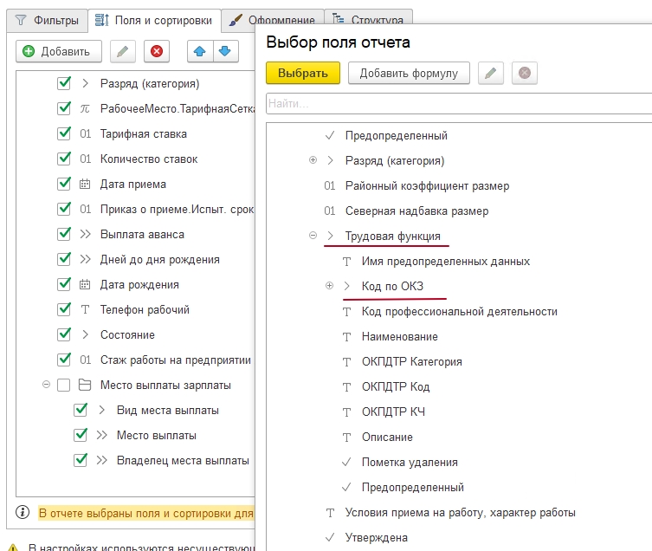Screen dimensions: 652x551
Task: Open the Фильтры tab
Action: coord(47,20)
